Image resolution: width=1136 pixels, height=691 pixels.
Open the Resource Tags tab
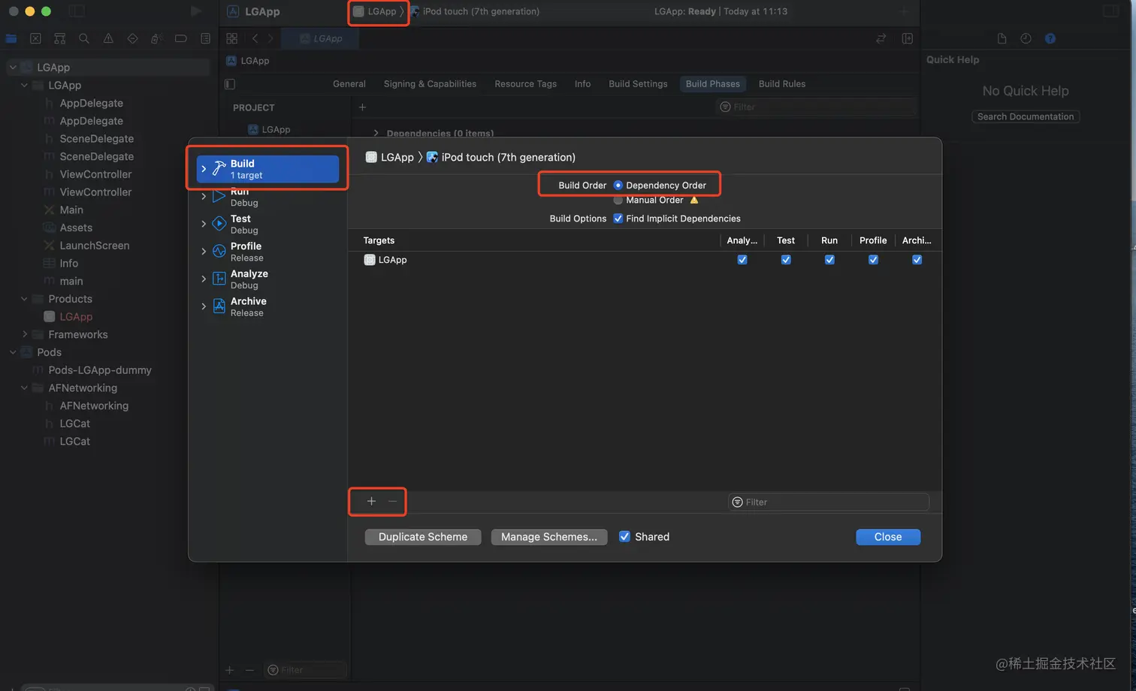tap(526, 84)
